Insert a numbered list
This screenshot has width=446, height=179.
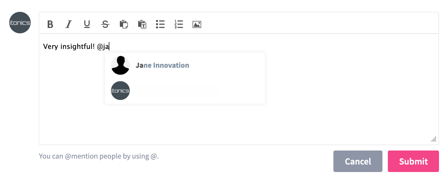(x=179, y=24)
